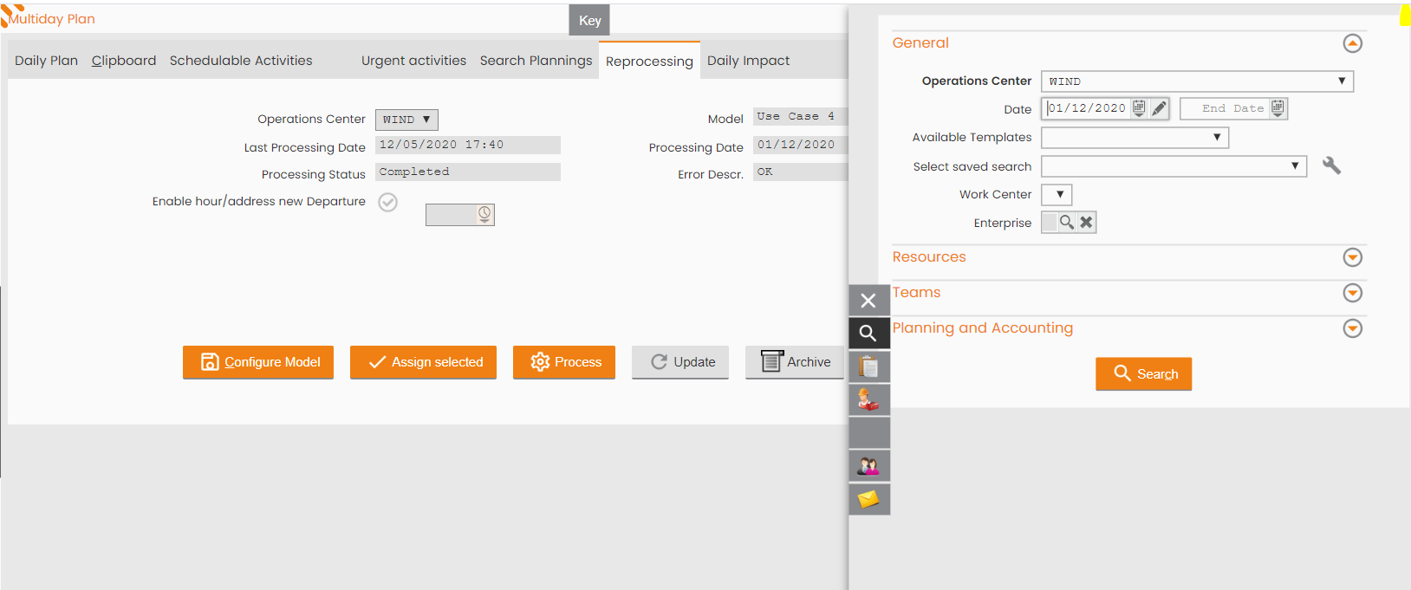This screenshot has height=590, width=1411.
Task: Open the Daily Impact tab
Action: 749,61
